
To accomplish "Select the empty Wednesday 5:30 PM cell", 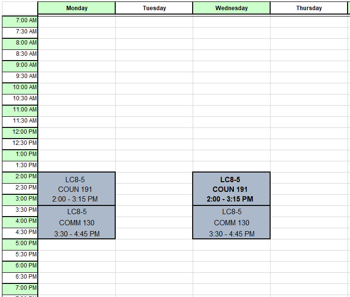I will pos(231,256).
